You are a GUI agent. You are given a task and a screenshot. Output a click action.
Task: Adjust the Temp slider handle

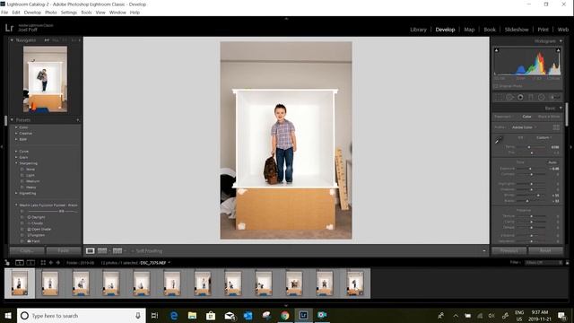tap(528, 147)
